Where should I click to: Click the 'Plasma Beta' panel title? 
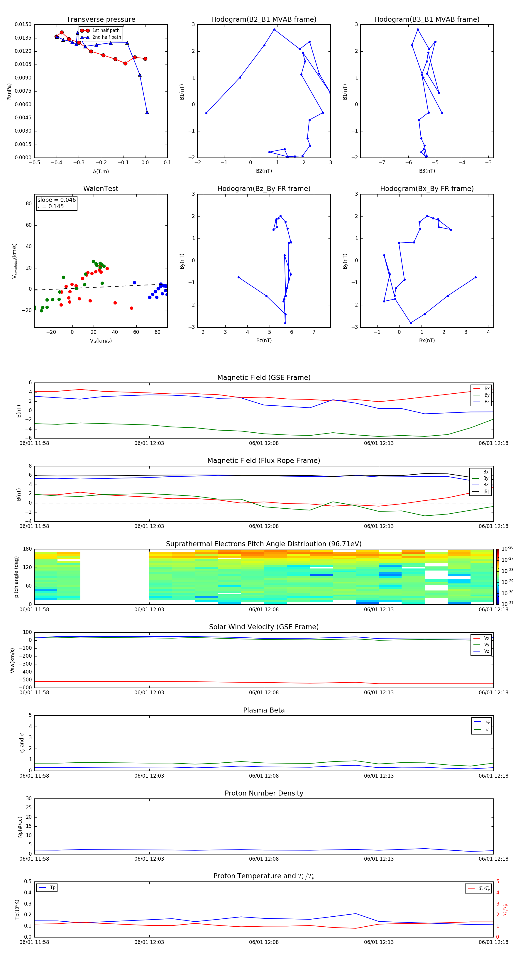coord(264,710)
